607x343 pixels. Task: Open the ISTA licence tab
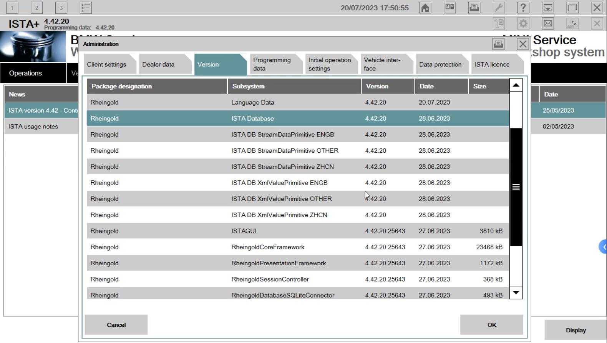coord(497,64)
